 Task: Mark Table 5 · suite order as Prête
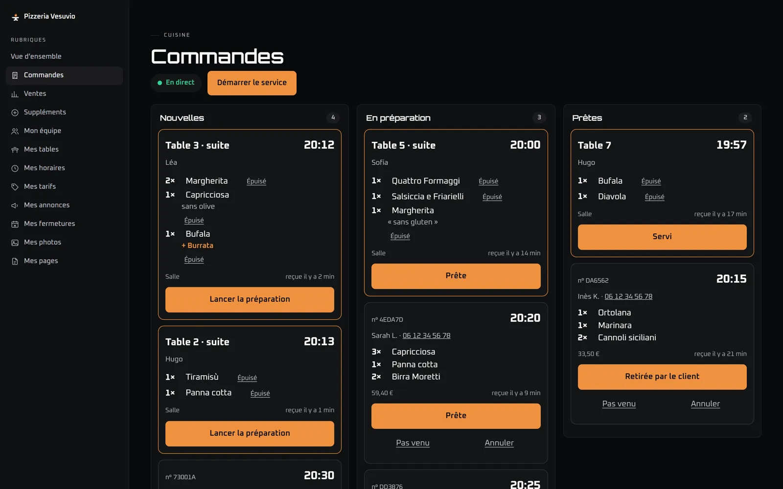[456, 276]
